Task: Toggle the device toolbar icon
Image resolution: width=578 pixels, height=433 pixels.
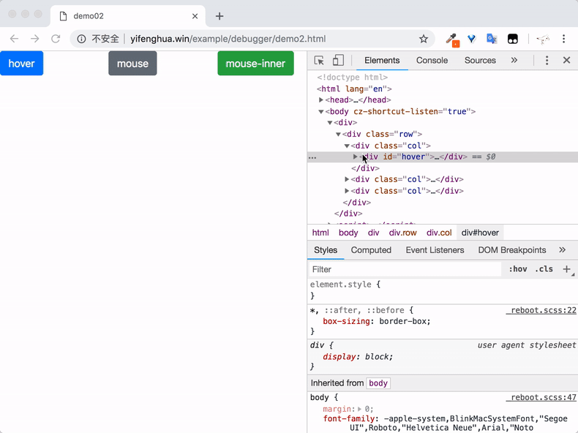Action: (x=338, y=61)
